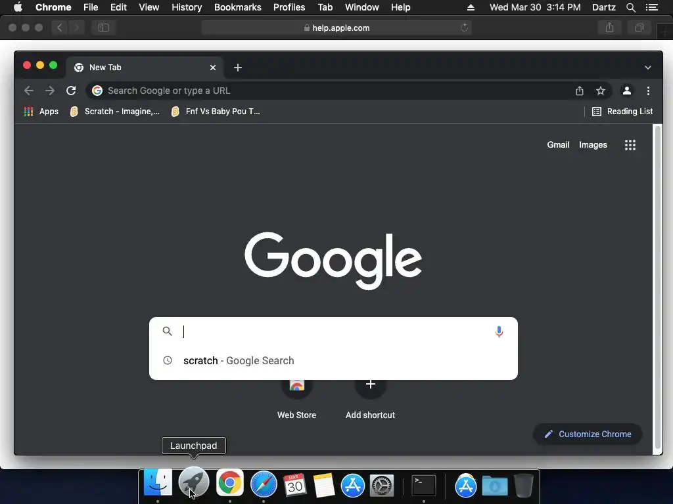Screen dimensions: 673x504
Task: Open the Downloads folder in the Dock
Action: tap(494, 486)
